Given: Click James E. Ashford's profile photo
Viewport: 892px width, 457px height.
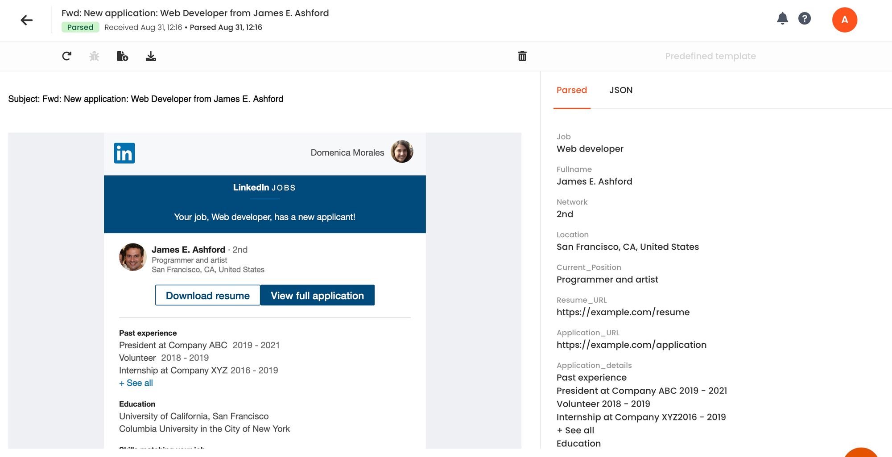Looking at the screenshot, I should [x=132, y=257].
